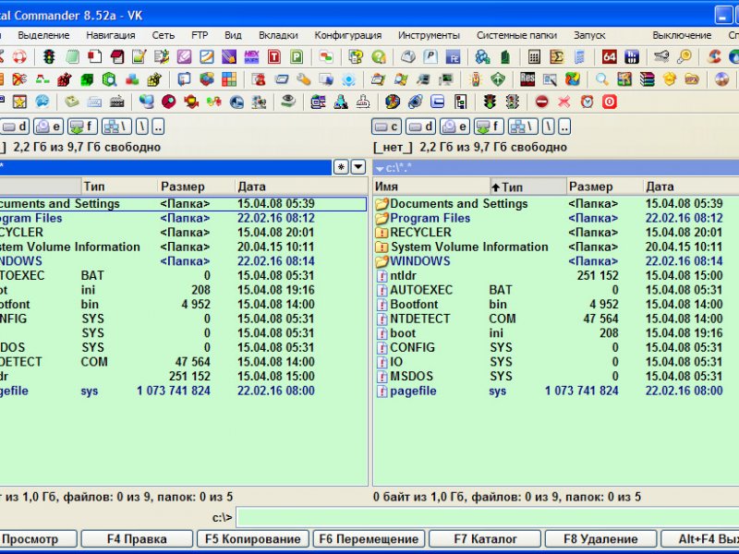Open the Вкладки menu

click(278, 35)
